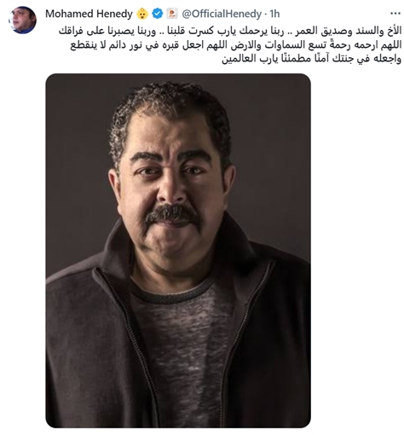Click the orange affiliate badge icon

(172, 14)
